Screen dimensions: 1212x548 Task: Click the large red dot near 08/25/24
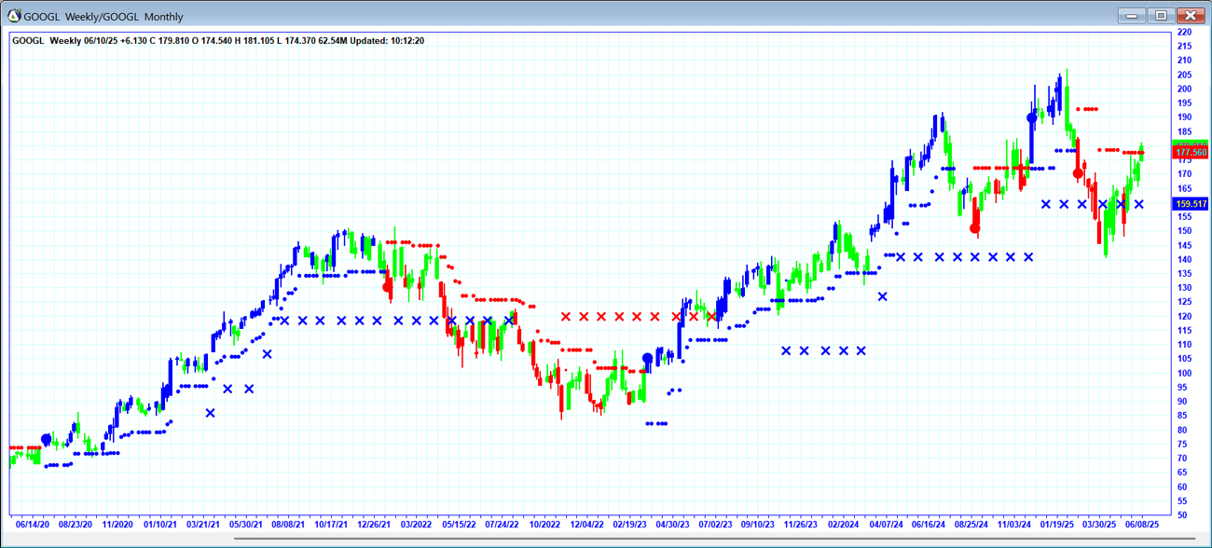[x=975, y=228]
